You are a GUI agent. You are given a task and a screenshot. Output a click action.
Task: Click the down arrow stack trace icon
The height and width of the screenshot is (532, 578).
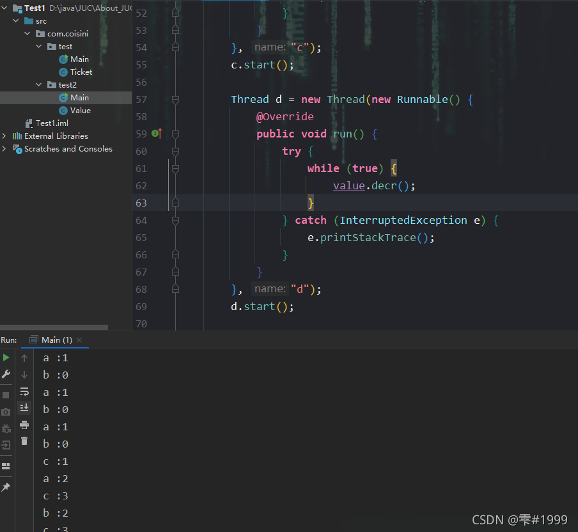point(24,375)
